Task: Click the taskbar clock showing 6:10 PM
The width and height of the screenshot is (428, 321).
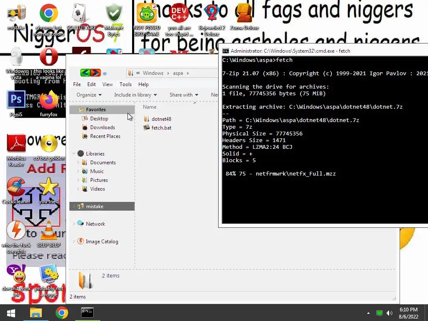Action: pos(409,313)
